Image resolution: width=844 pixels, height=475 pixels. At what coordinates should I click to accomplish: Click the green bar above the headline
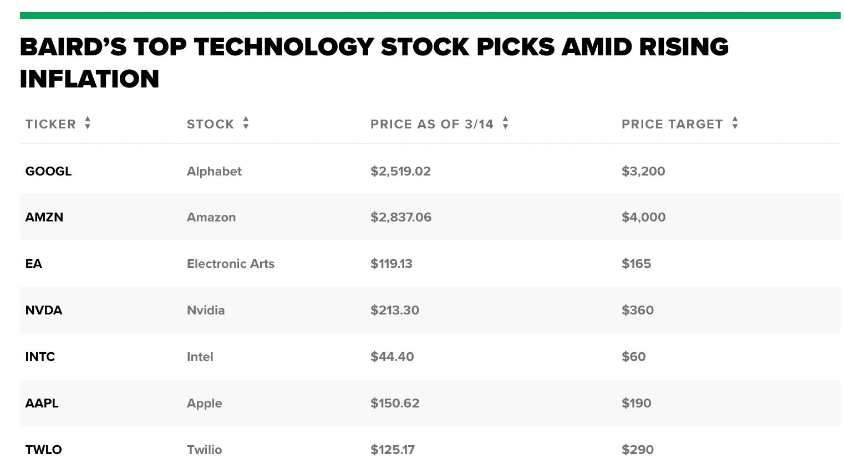tap(422, 14)
